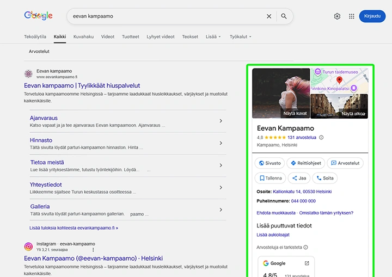
Task: Click the Sivusto website button
Action: (269, 163)
